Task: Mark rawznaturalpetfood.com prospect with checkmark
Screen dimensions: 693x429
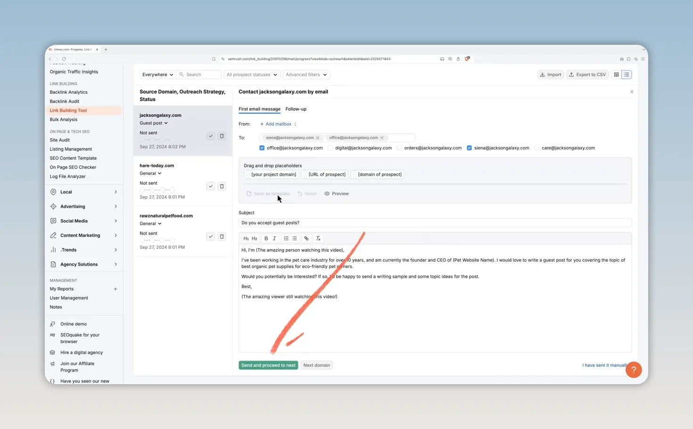Action: (211, 237)
